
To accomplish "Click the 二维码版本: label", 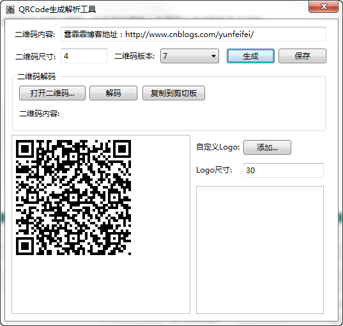I will pos(134,56).
